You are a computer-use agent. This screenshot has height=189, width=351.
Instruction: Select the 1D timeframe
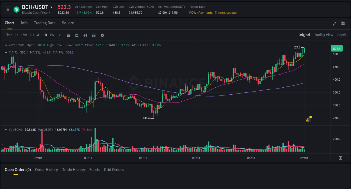45,35
